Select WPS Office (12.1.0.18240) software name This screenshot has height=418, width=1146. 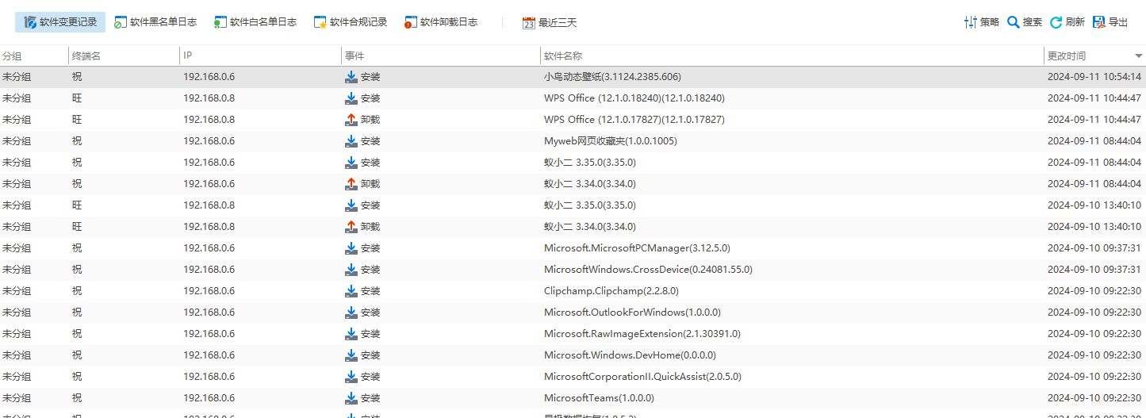click(634, 98)
